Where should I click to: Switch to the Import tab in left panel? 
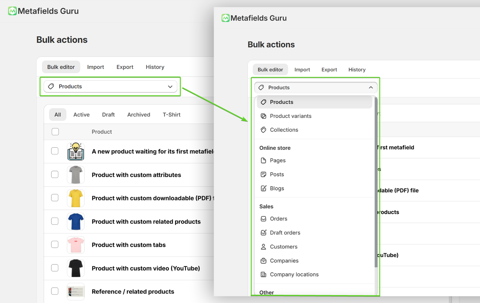click(x=95, y=67)
